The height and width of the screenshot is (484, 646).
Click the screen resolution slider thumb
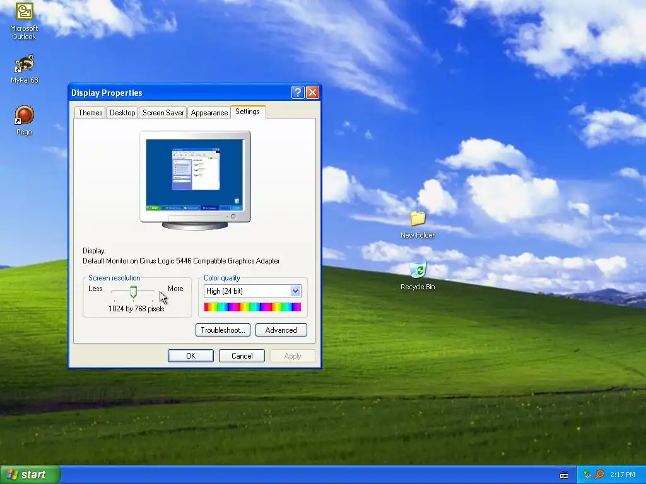[133, 291]
